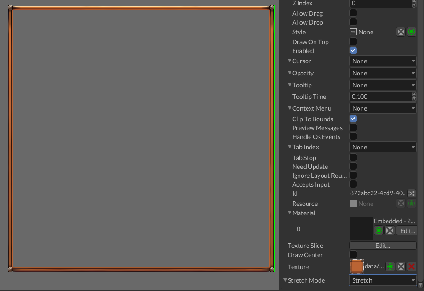The width and height of the screenshot is (424, 291).
Task: Click the red X icon in Texture row
Action: click(x=412, y=266)
